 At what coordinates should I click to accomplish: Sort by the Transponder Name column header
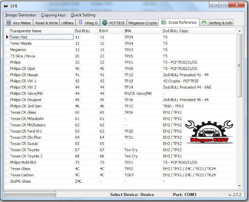tap(42, 31)
